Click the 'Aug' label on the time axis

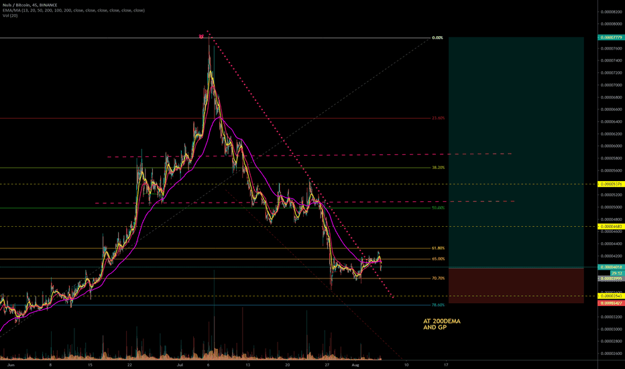click(x=355, y=365)
